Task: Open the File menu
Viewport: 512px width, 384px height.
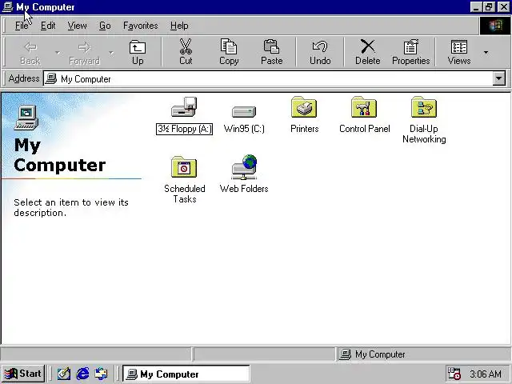Action: tap(22, 26)
